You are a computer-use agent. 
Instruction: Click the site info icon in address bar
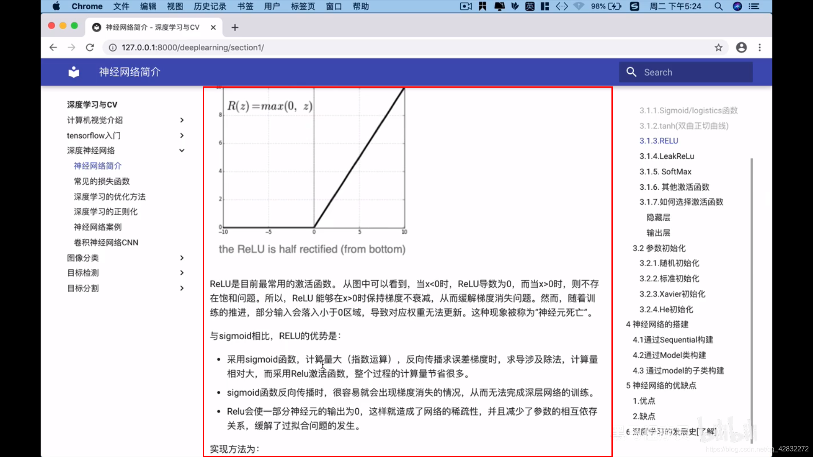coord(113,47)
